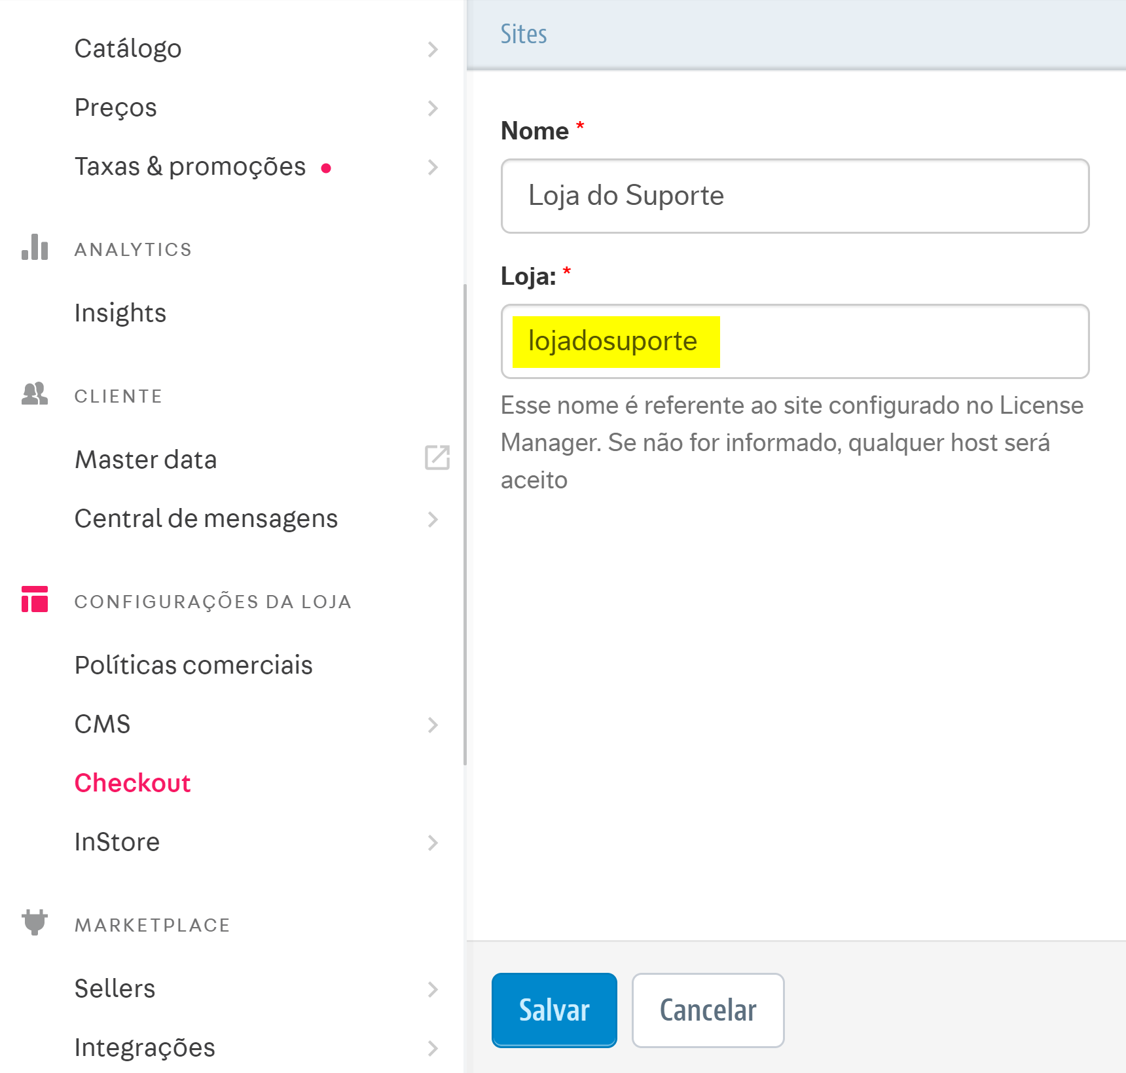
Task: Open the Checkout settings page
Action: (133, 783)
